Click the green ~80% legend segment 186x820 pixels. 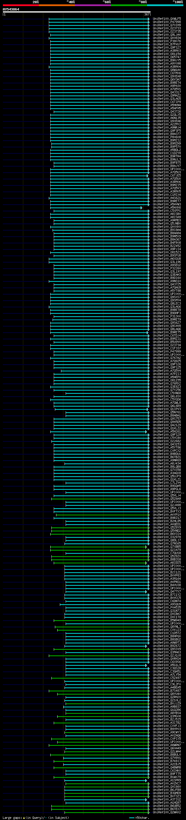129,5
